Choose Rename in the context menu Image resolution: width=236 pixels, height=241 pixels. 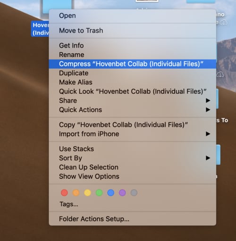pyautogui.click(x=132, y=55)
